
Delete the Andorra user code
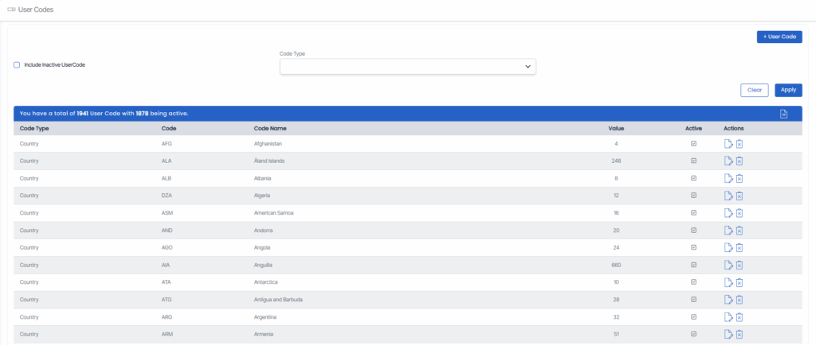[739, 231]
